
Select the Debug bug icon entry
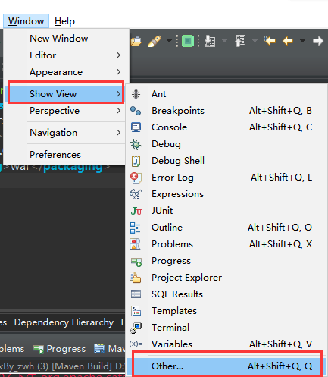click(x=136, y=144)
